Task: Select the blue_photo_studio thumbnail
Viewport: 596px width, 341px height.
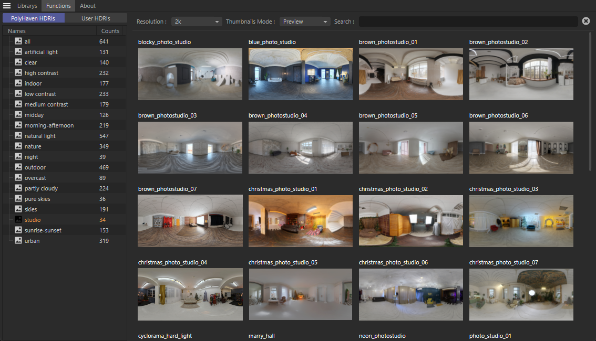Action: coord(300,74)
